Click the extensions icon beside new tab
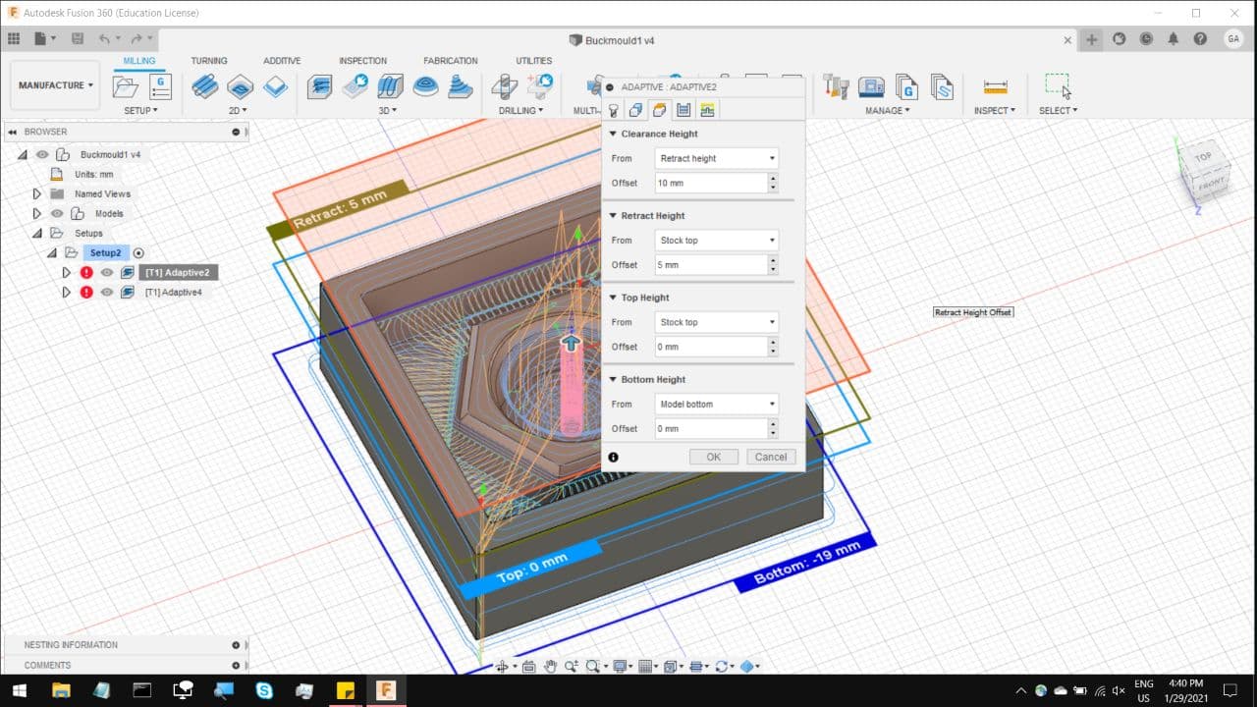This screenshot has width=1257, height=707. [1119, 39]
